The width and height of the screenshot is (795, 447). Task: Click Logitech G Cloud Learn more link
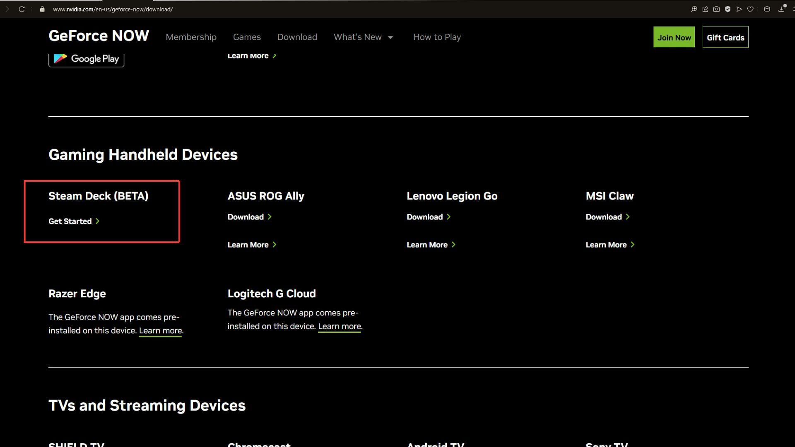pos(339,326)
